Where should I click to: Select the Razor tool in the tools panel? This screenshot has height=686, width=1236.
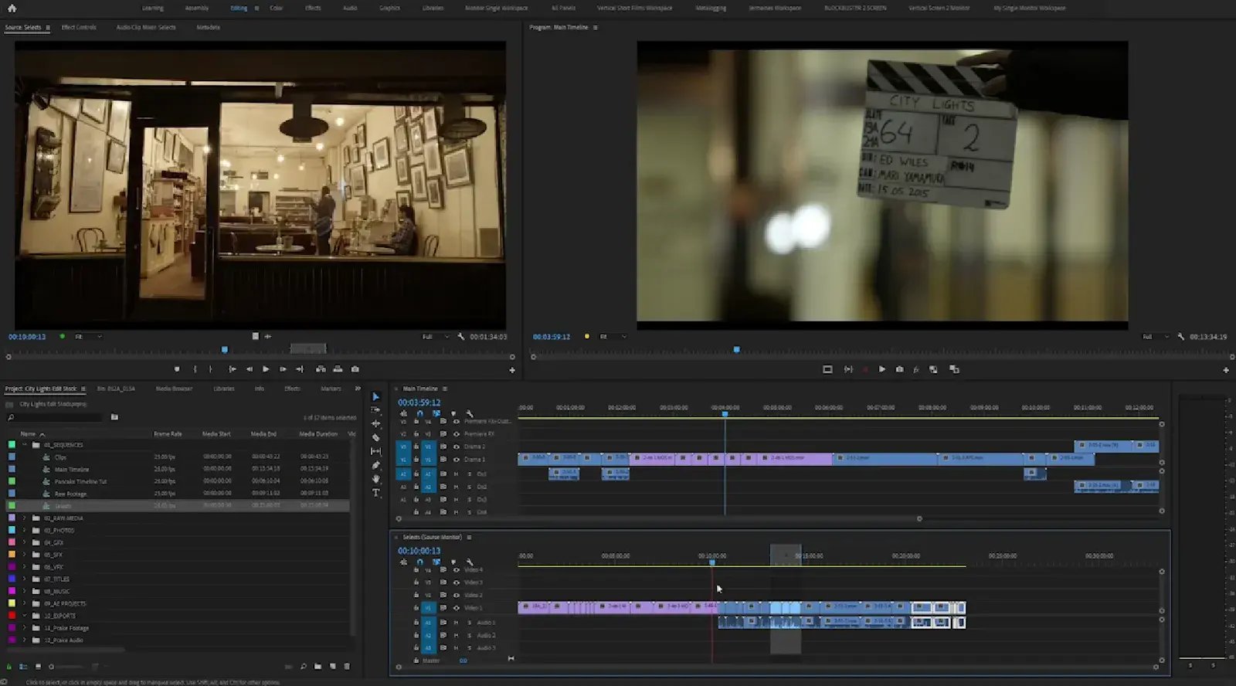(x=376, y=437)
